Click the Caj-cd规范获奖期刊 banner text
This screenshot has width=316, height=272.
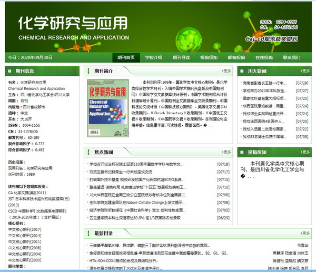point(271,39)
